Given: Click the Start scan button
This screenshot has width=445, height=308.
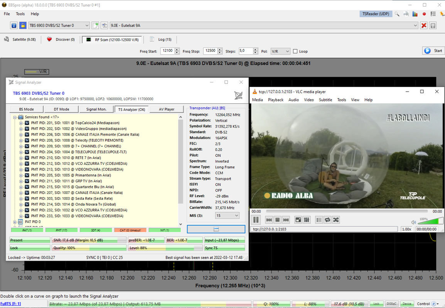Looking at the screenshot, I should tap(433, 51).
